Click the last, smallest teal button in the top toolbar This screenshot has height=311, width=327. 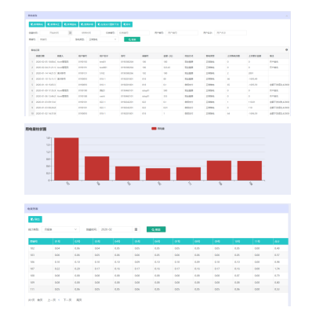click(127, 24)
